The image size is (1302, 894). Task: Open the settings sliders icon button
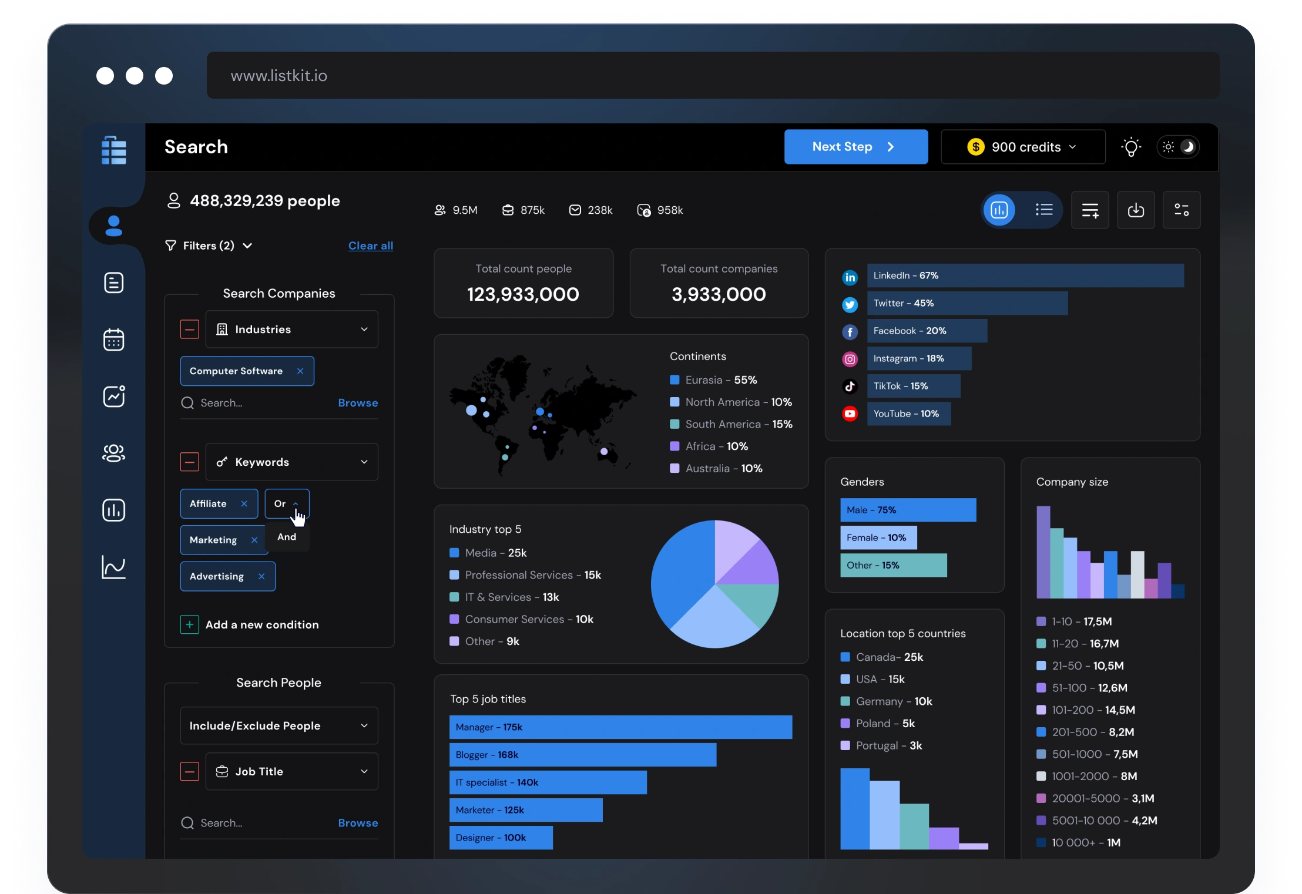tap(1181, 210)
